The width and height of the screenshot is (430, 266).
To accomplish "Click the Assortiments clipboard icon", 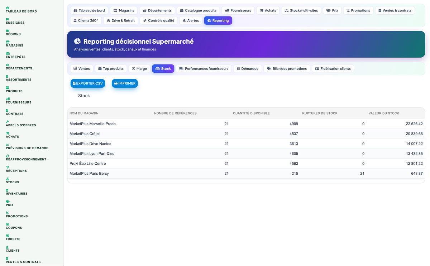I will [7, 76].
